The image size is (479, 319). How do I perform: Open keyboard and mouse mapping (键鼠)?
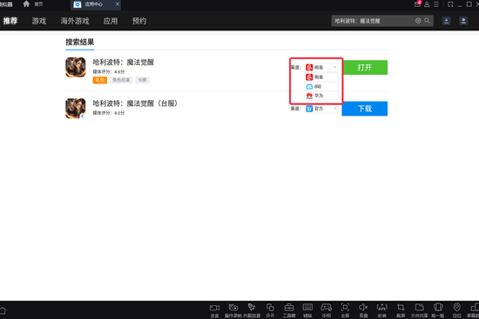point(307,310)
